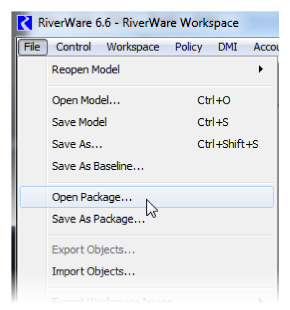Select Save Model in the File menu

(79, 123)
